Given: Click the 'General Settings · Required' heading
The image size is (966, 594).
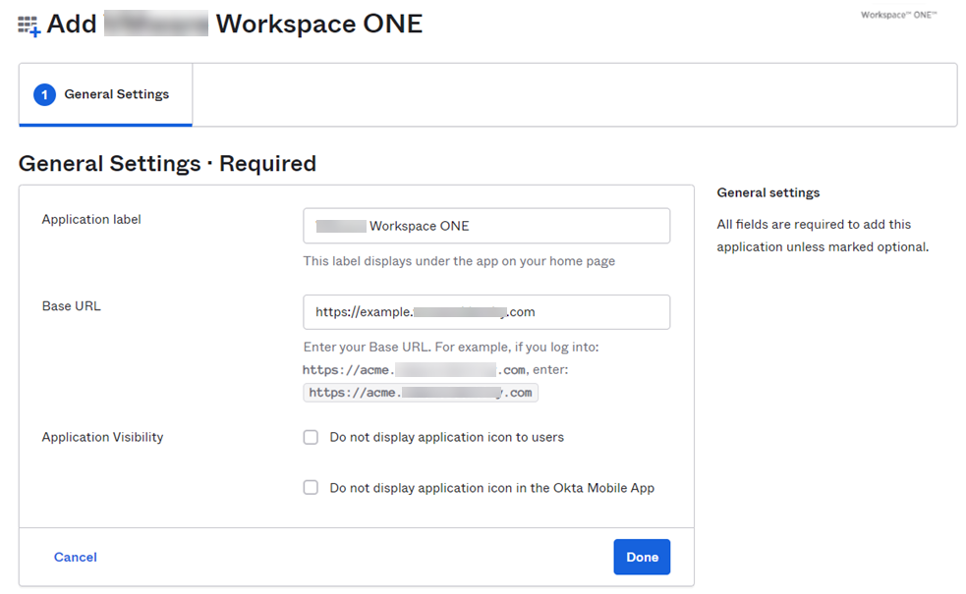Looking at the screenshot, I should pyautogui.click(x=167, y=164).
